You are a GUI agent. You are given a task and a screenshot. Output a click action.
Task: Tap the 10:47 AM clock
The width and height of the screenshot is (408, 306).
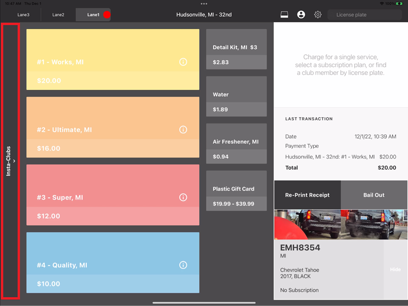click(x=13, y=4)
